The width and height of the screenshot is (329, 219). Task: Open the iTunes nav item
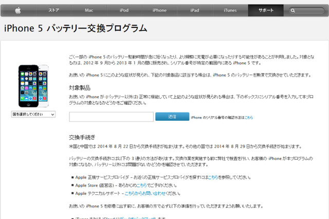(230, 10)
